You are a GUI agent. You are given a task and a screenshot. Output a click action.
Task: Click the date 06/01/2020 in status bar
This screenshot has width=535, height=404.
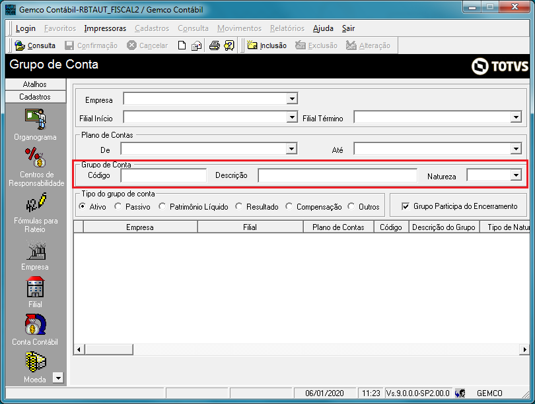point(324,393)
